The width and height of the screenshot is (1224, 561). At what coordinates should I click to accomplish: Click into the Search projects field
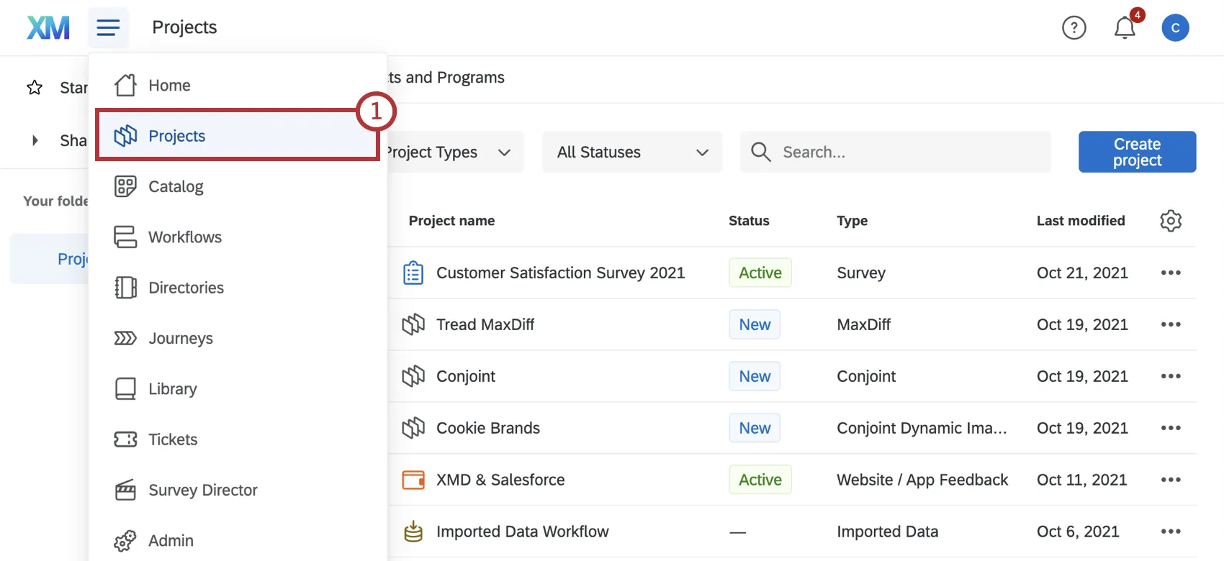(x=907, y=152)
